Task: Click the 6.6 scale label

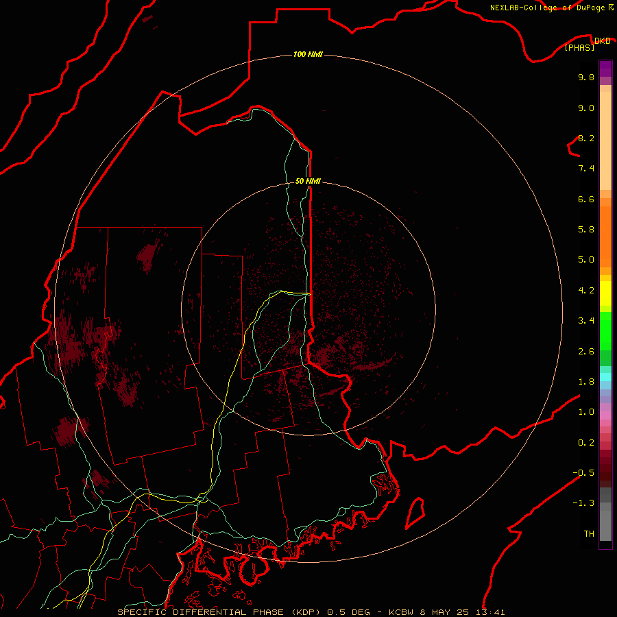Action: click(x=586, y=199)
